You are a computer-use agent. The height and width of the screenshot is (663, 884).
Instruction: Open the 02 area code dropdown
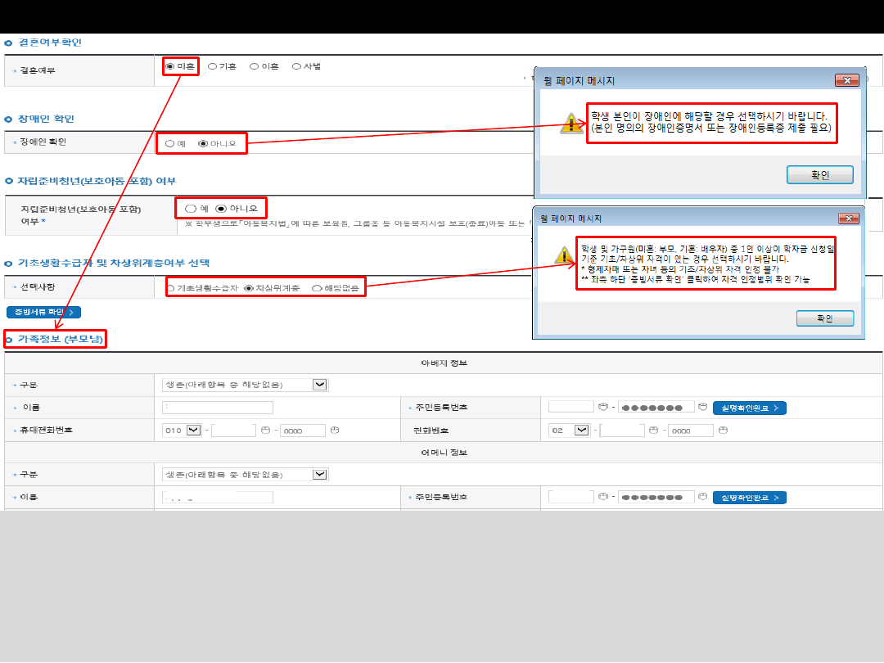tap(582, 430)
